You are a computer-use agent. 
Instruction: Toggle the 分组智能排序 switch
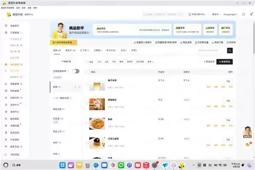76,71
